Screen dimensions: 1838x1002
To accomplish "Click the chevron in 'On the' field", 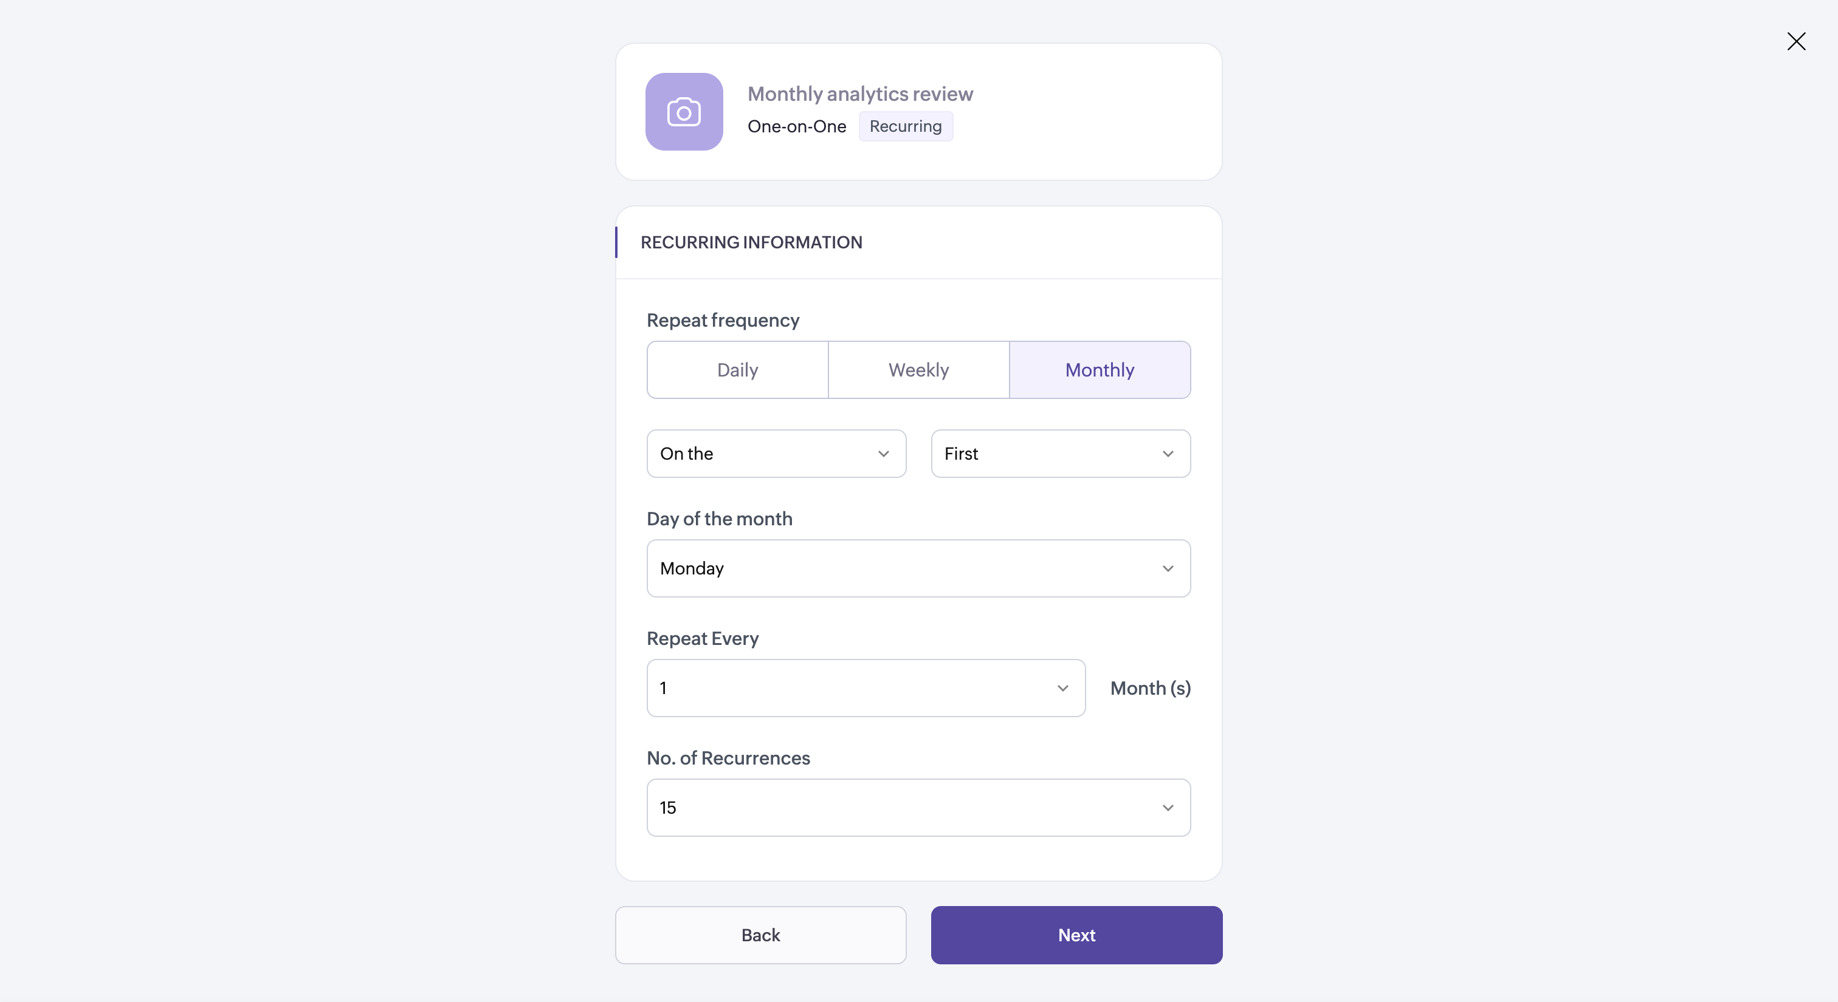I will pyautogui.click(x=883, y=454).
